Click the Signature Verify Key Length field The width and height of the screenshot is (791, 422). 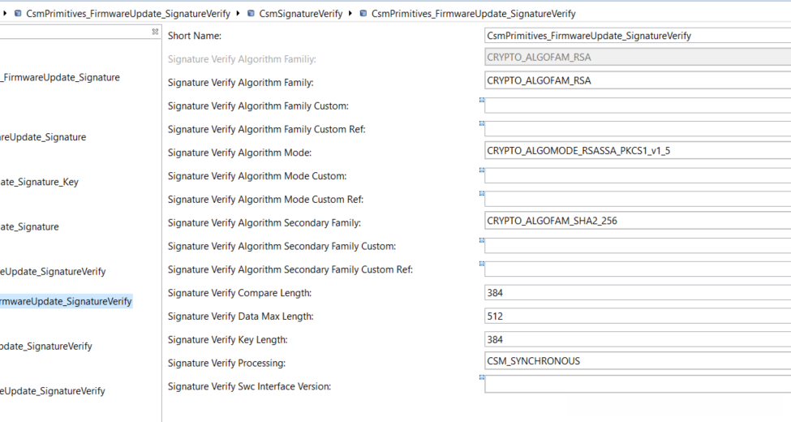[x=637, y=339]
